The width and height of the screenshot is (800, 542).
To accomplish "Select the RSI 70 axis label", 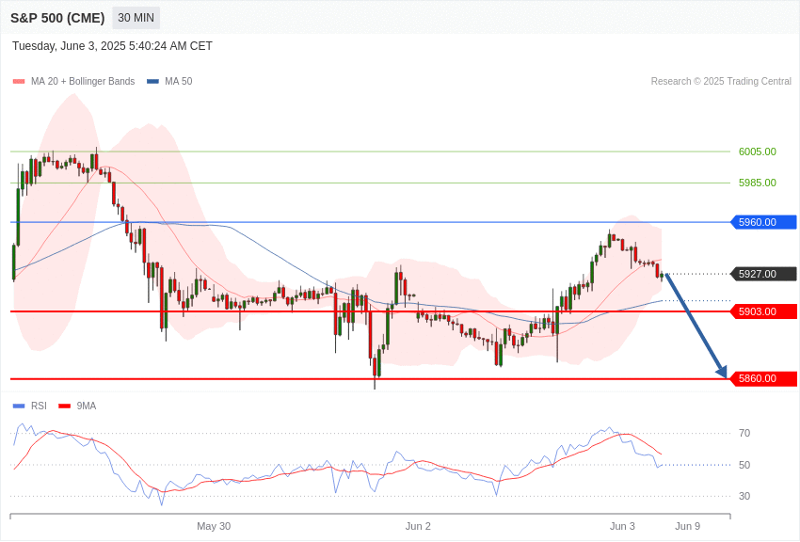I will [x=744, y=433].
